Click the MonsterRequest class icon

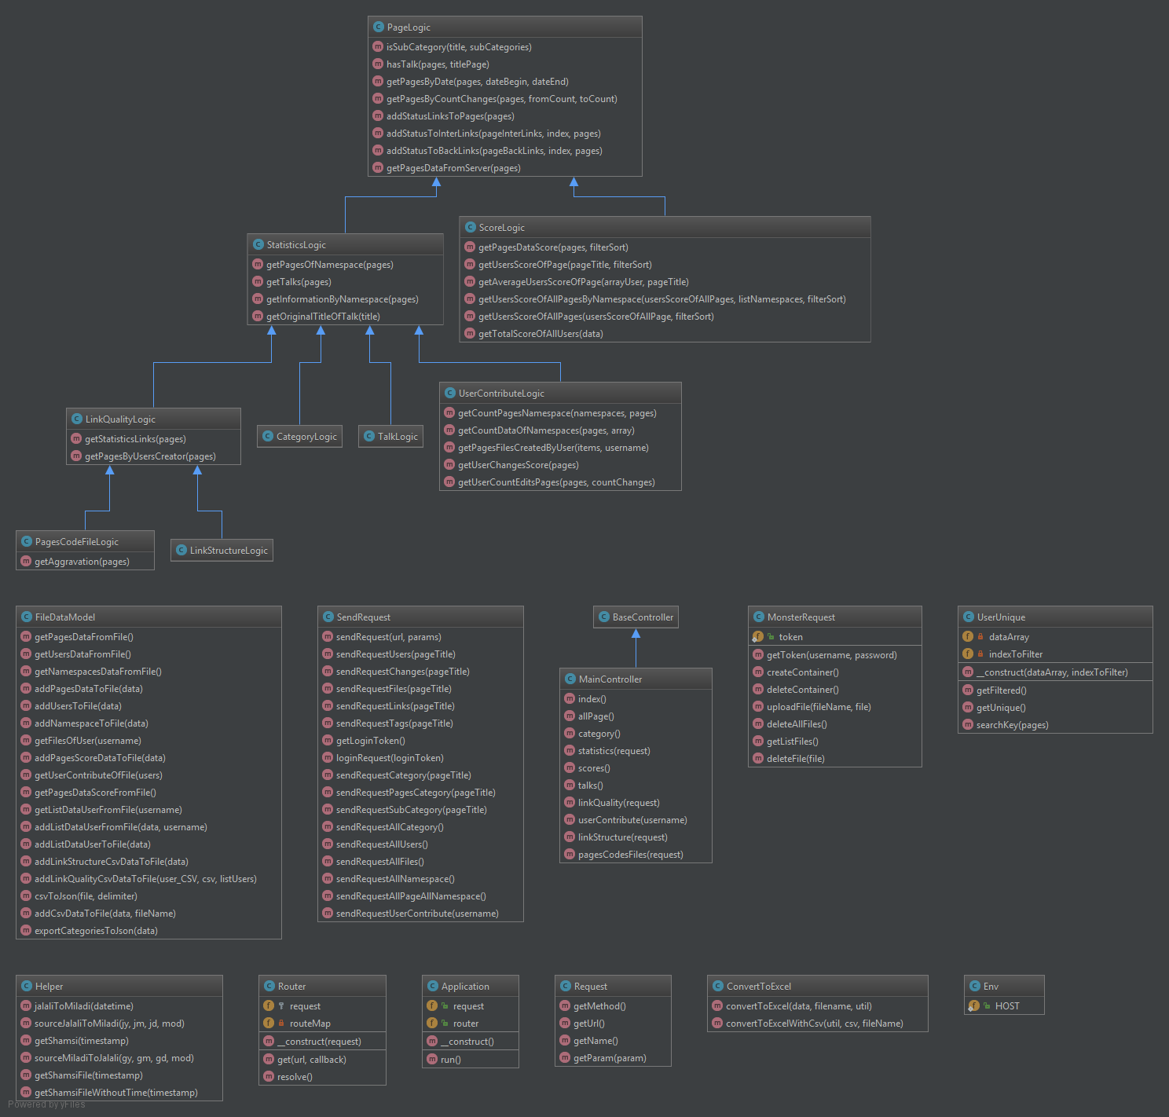[759, 617]
